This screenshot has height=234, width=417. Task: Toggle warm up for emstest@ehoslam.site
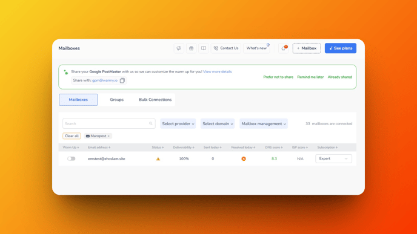[x=72, y=158]
